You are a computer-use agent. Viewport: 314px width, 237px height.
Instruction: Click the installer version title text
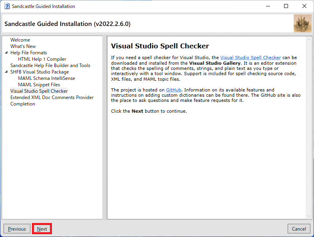tap(67, 24)
